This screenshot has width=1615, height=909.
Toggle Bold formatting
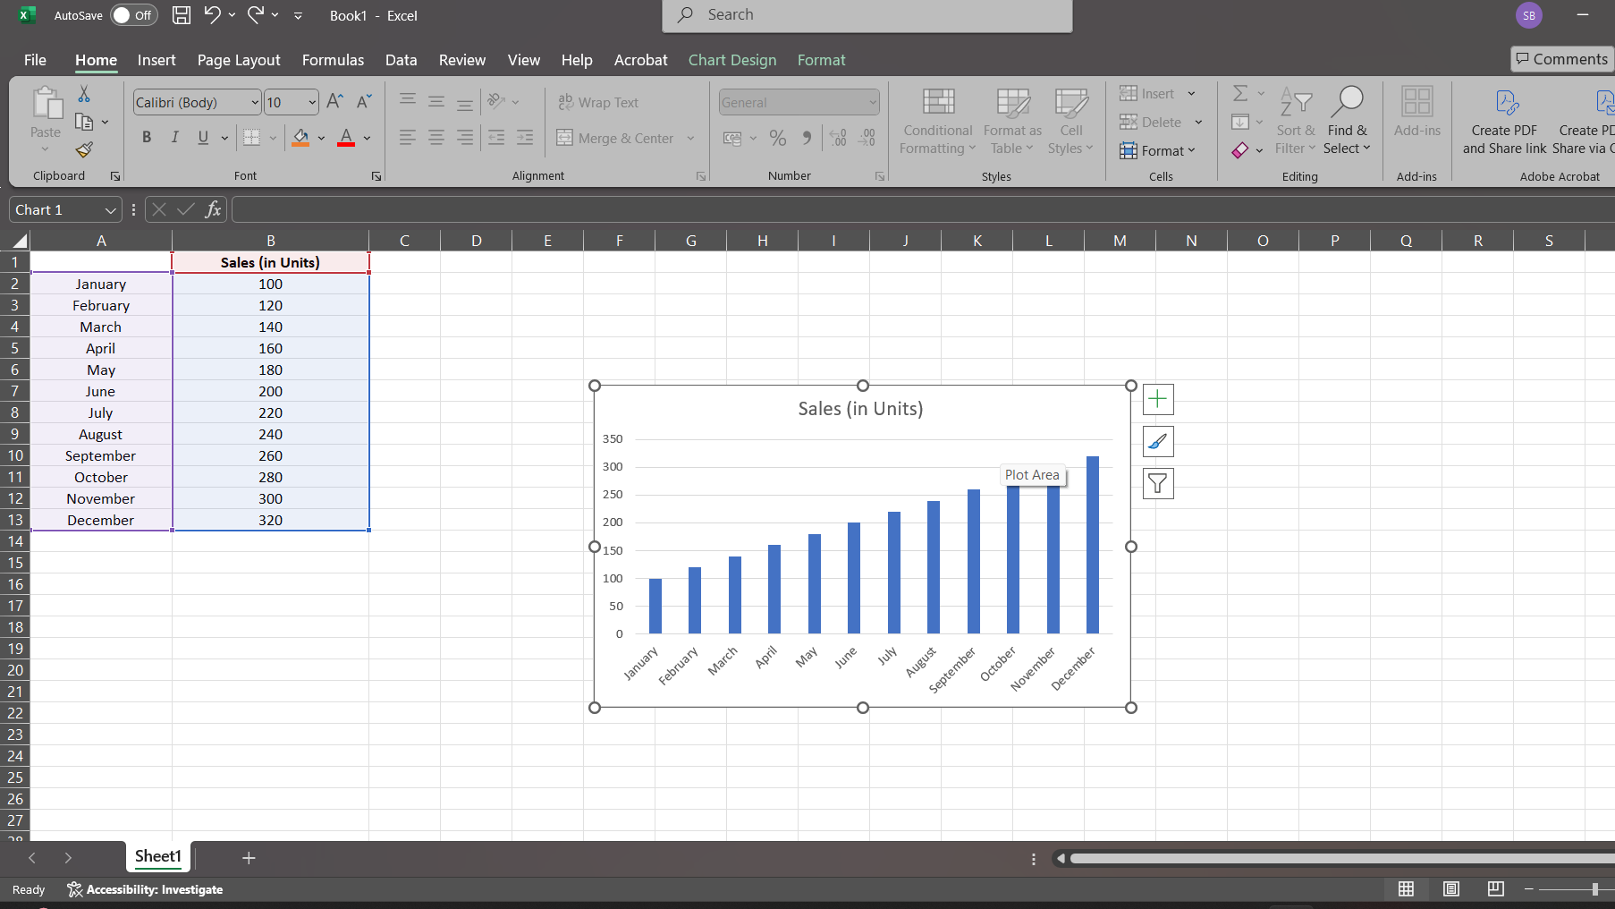click(x=147, y=137)
